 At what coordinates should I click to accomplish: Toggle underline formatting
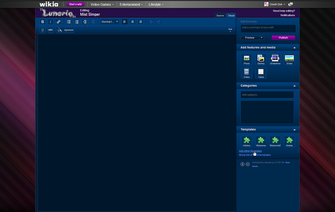coord(42,30)
